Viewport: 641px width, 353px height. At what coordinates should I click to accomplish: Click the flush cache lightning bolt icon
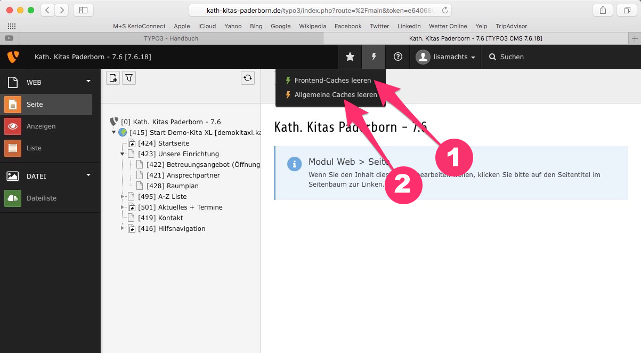point(374,57)
